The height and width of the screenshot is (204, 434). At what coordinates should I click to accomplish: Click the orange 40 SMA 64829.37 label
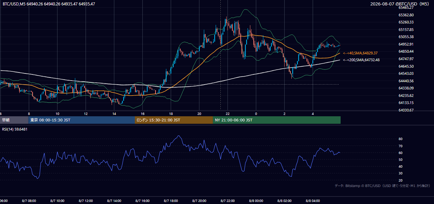click(360, 53)
